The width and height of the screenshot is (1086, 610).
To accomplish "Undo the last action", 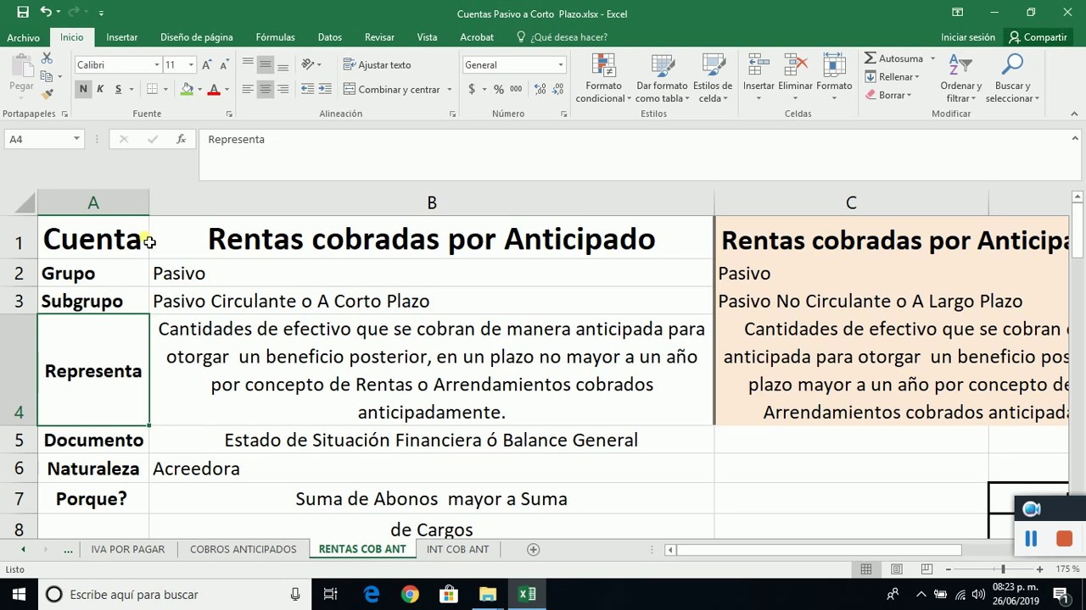I will coord(46,13).
